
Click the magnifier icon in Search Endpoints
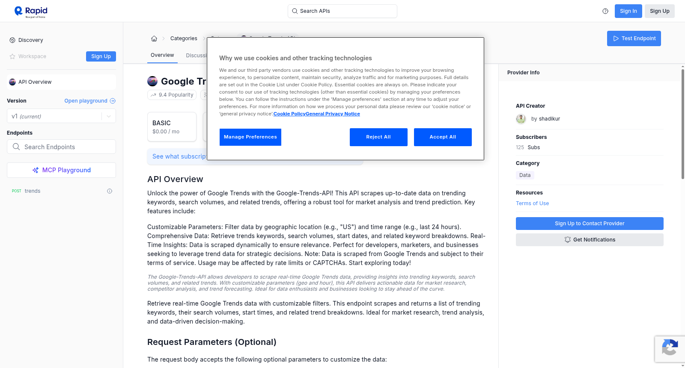tap(16, 147)
